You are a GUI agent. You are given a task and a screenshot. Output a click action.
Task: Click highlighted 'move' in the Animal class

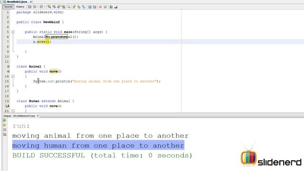pos(54,71)
